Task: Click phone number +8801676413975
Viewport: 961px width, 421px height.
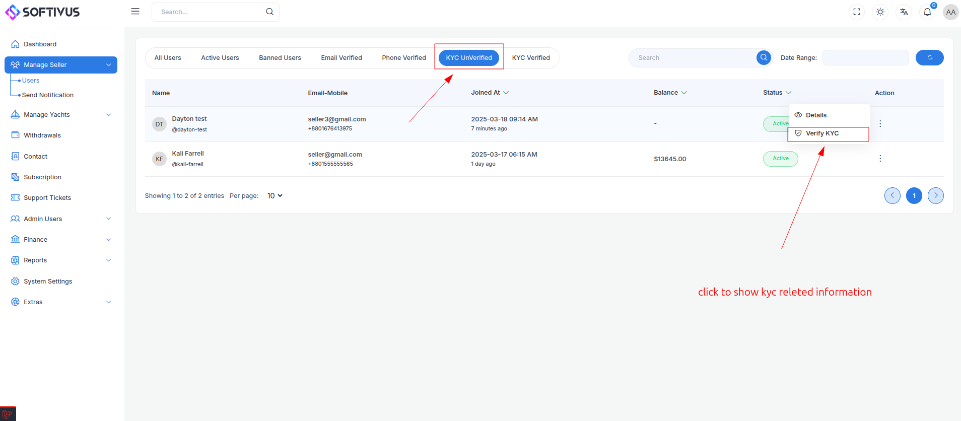Action: point(330,128)
